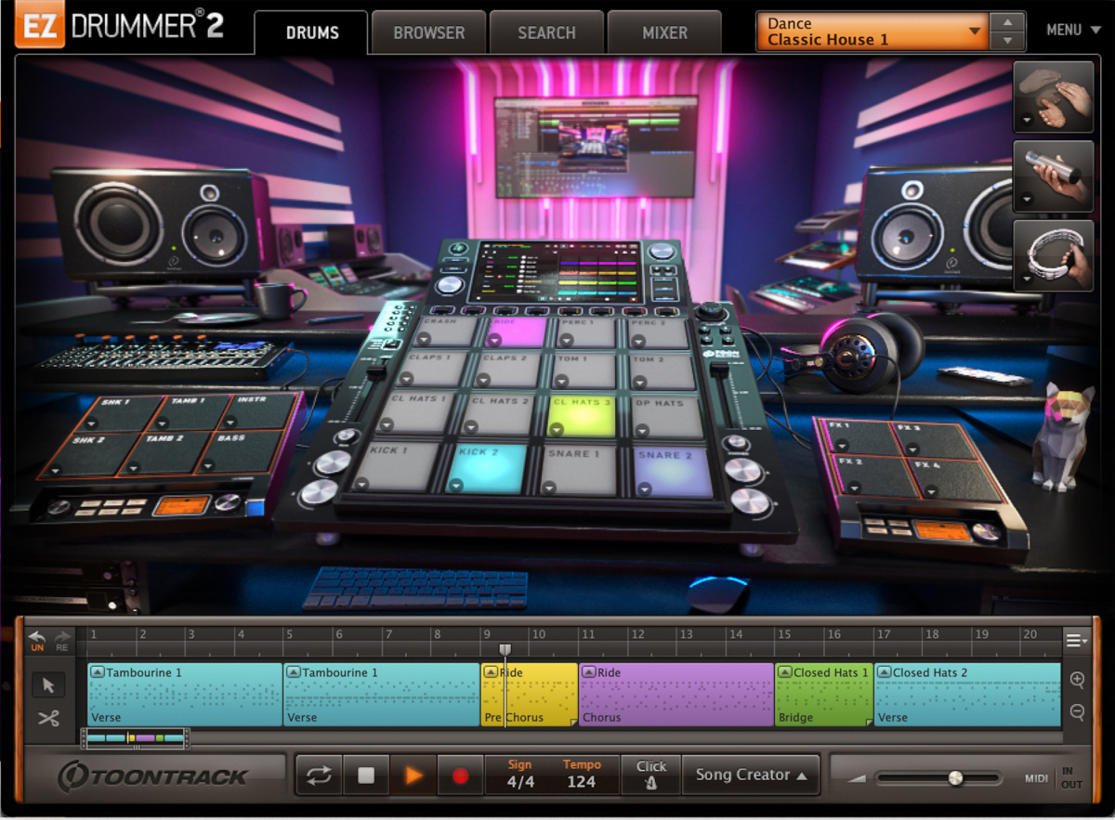Switch to the Mixer tab
This screenshot has height=820, width=1115.
tap(663, 32)
